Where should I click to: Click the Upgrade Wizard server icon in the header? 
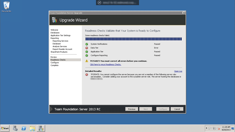55,20
